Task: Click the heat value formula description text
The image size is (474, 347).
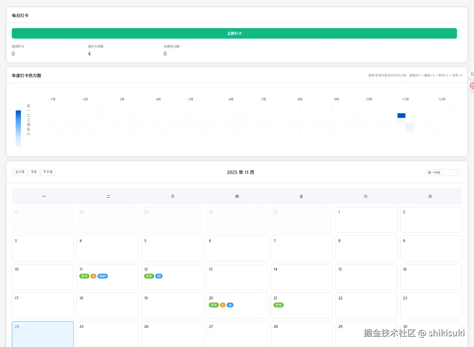Action: coord(415,75)
